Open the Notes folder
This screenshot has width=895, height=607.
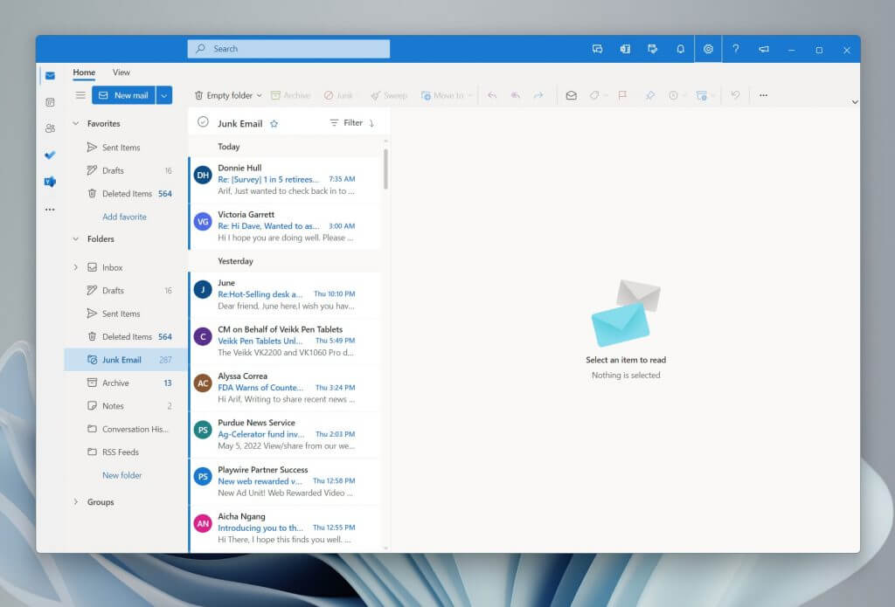point(126,406)
